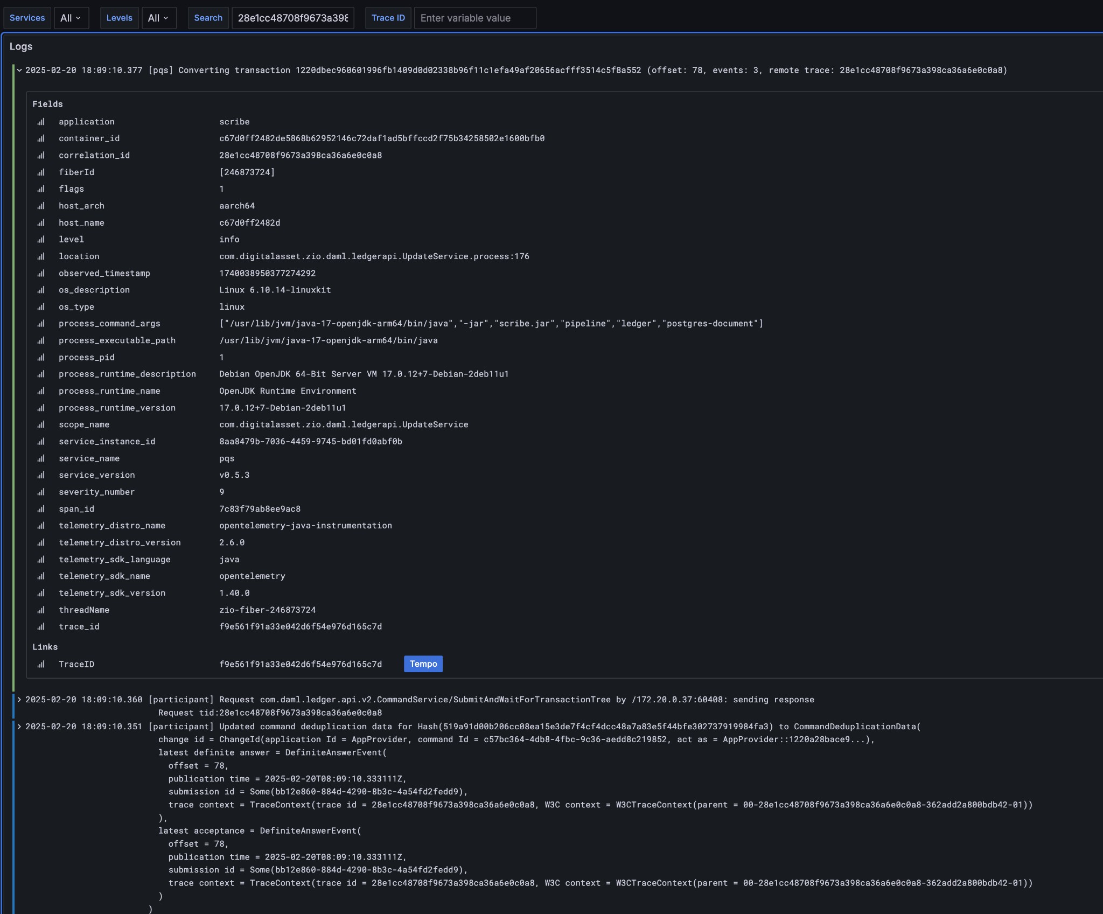This screenshot has height=914, width=1103.
Task: Click the Logs panel title
Action: pos(21,46)
